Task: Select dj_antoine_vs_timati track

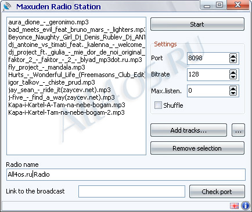Action: click(77, 45)
